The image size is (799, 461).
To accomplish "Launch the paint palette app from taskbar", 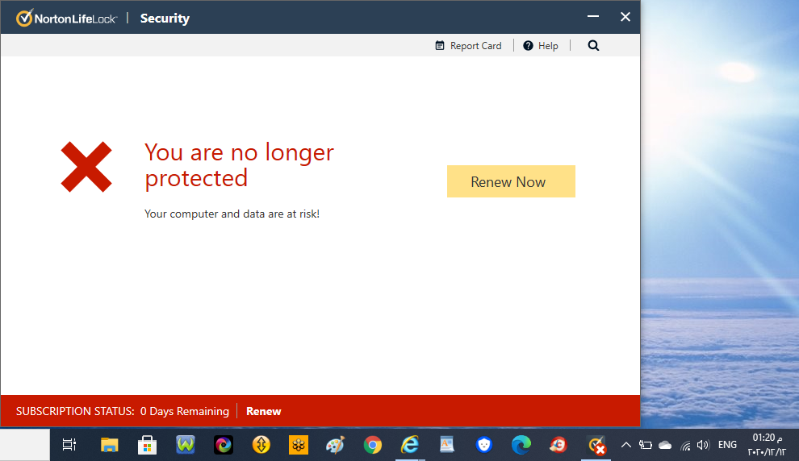I will click(x=335, y=445).
